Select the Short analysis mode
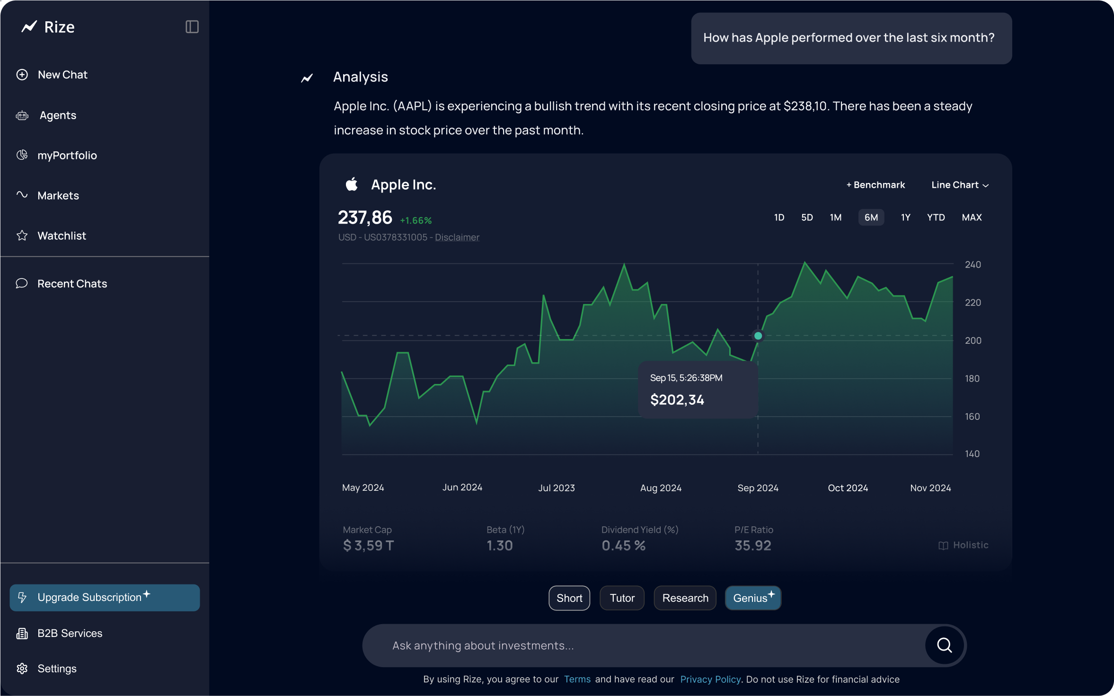The image size is (1114, 696). pos(569,597)
